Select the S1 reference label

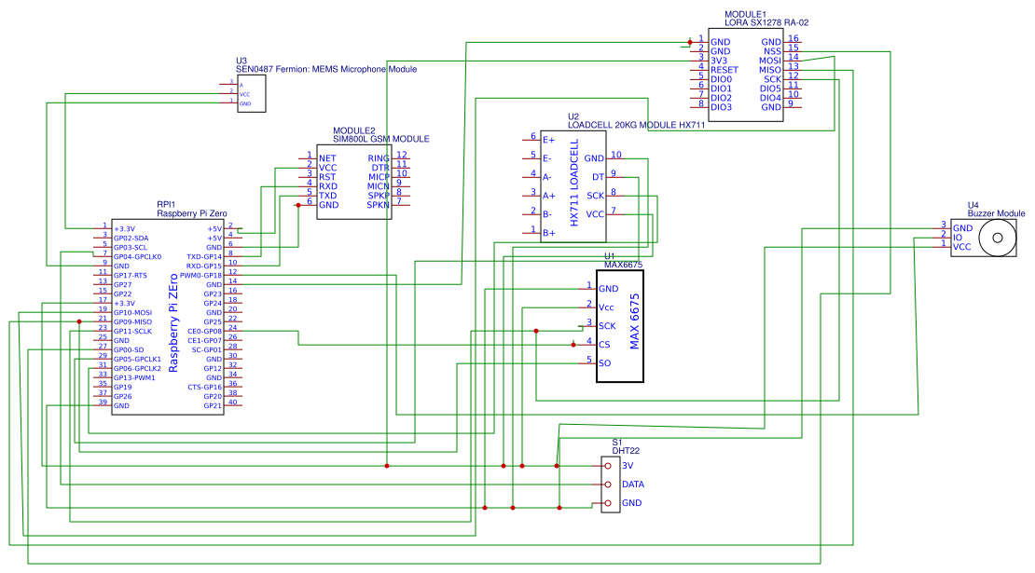click(617, 443)
